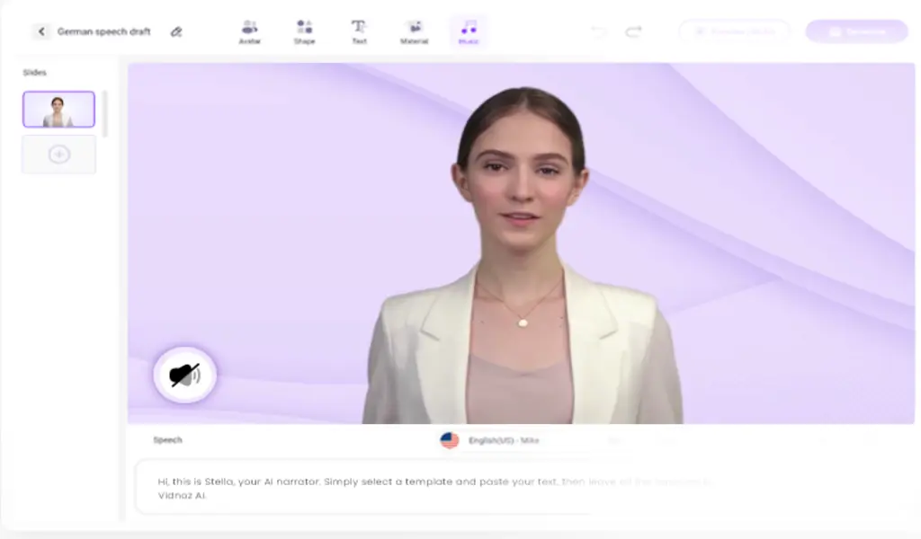921x539 pixels.
Task: Add a new slide with plus
Action: click(x=58, y=155)
